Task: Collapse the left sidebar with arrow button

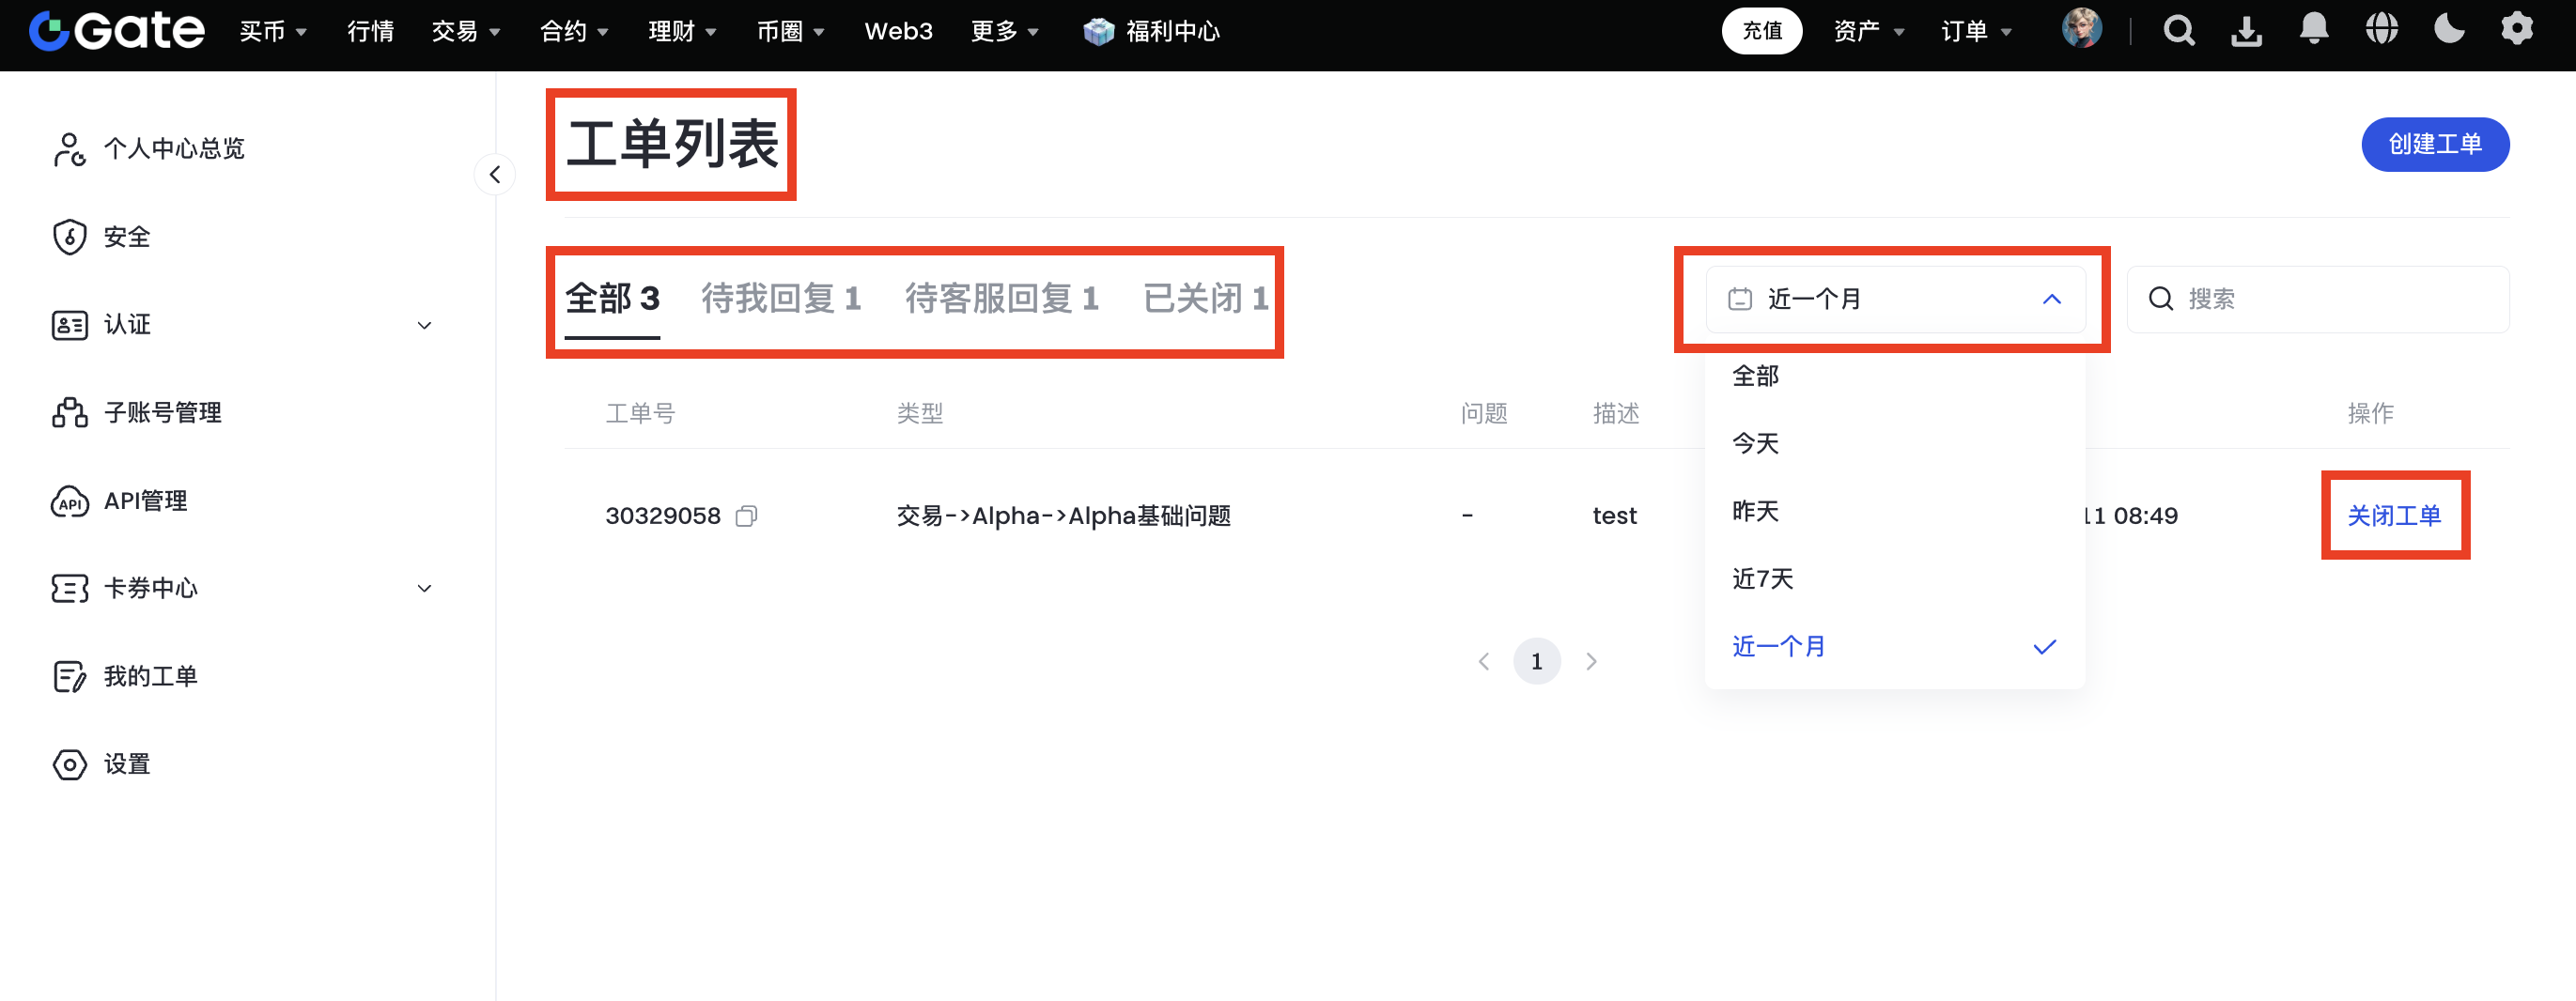Action: (x=495, y=175)
